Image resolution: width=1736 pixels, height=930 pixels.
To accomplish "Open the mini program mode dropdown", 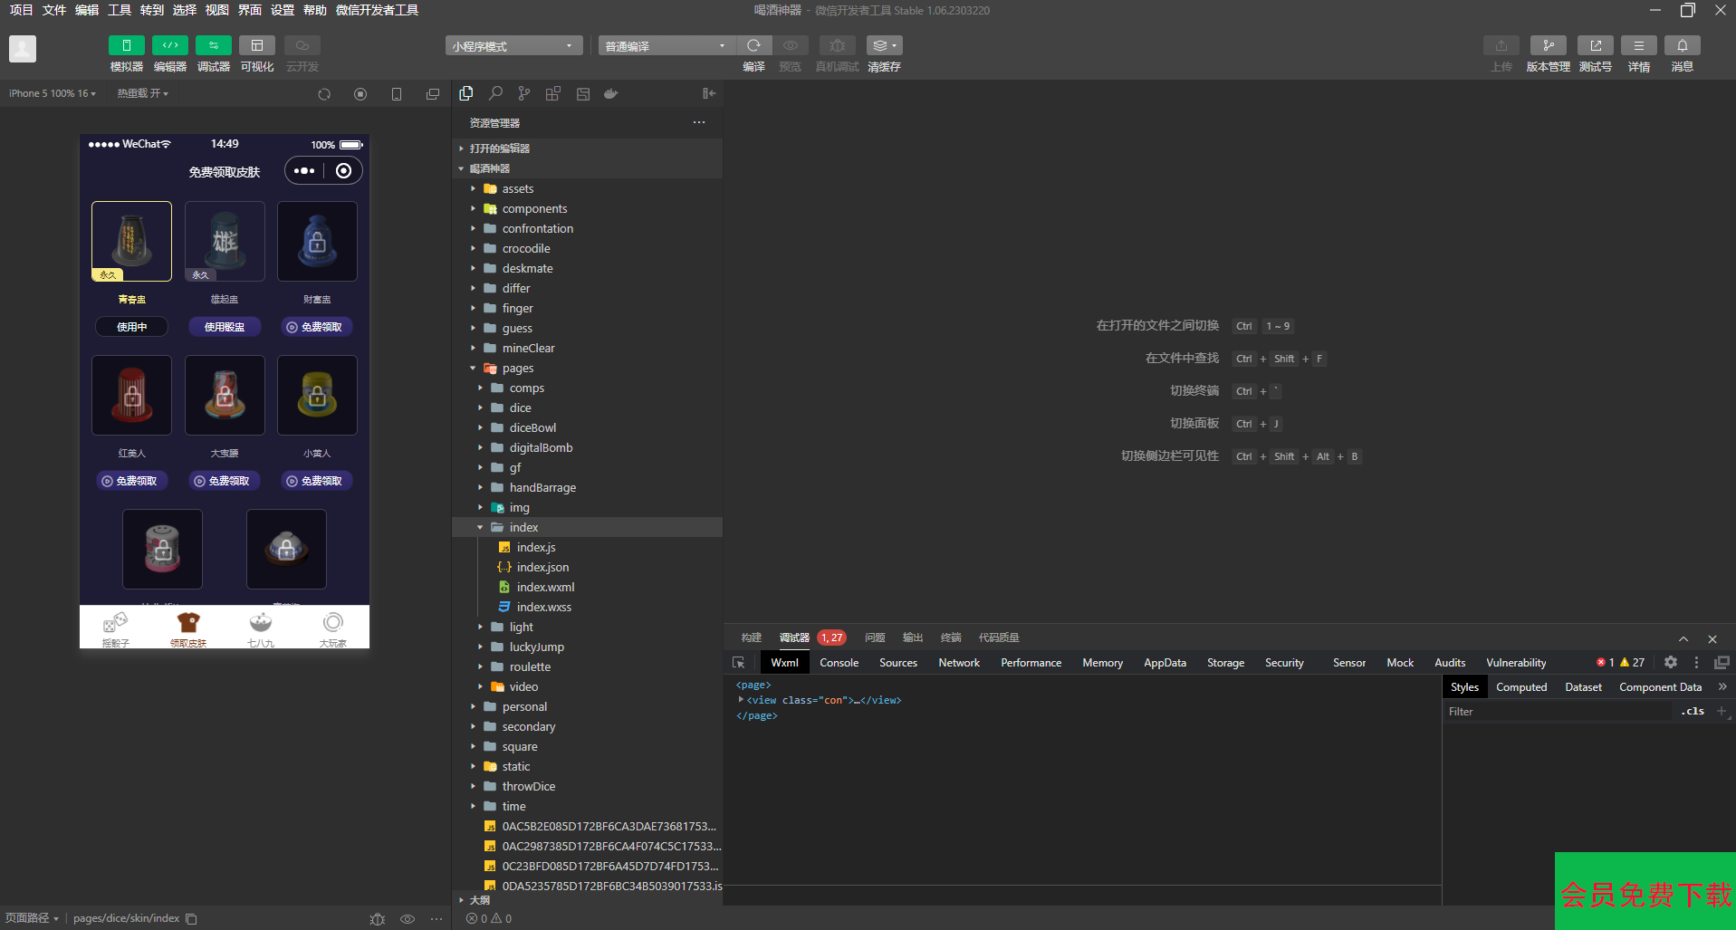I will 513,46.
